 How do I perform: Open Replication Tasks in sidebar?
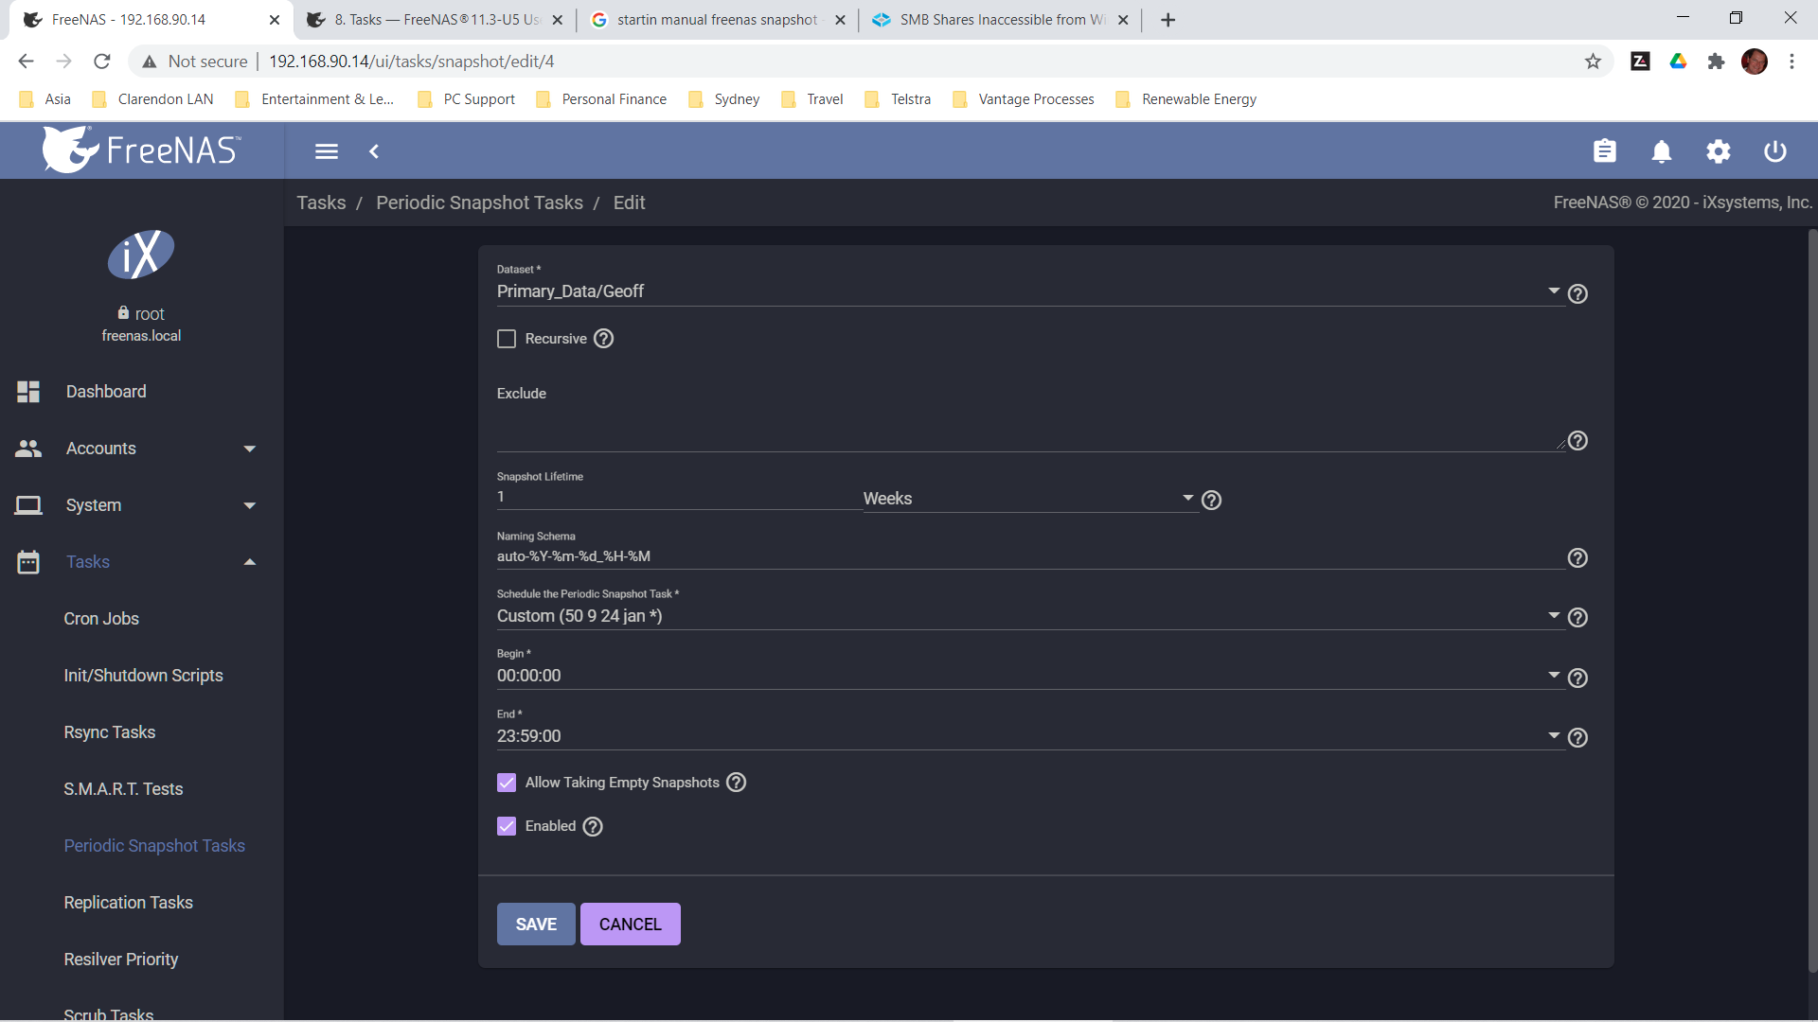tap(128, 903)
